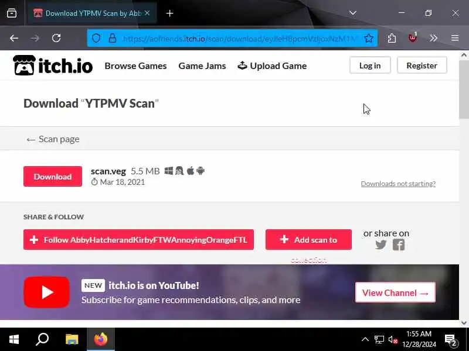469x351 pixels.
Task: Bookmark this page with star icon
Action: pyautogui.click(x=369, y=38)
